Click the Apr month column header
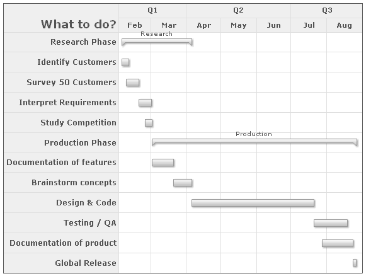 pos(203,25)
